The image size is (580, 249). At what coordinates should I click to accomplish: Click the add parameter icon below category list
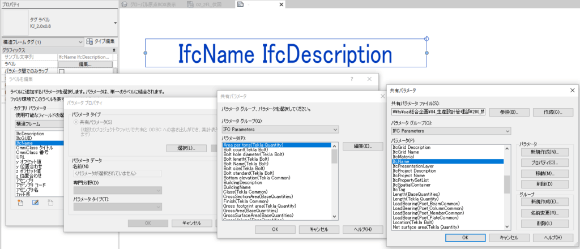coord(20,203)
